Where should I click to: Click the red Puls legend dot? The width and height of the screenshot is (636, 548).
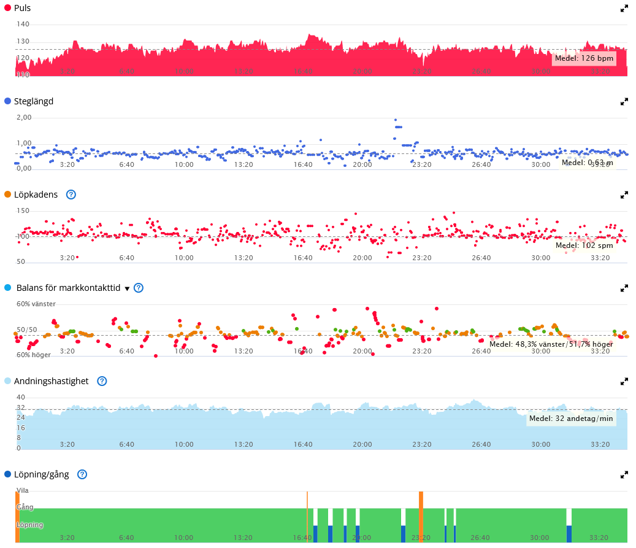click(x=8, y=8)
